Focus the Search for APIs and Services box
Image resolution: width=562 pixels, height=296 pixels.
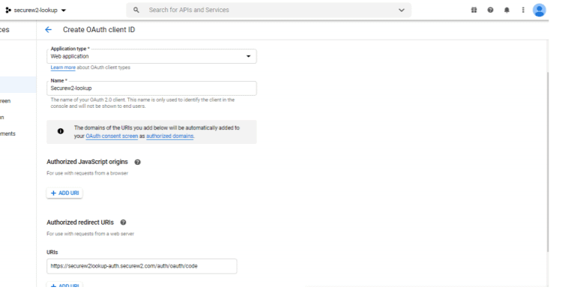click(x=269, y=10)
